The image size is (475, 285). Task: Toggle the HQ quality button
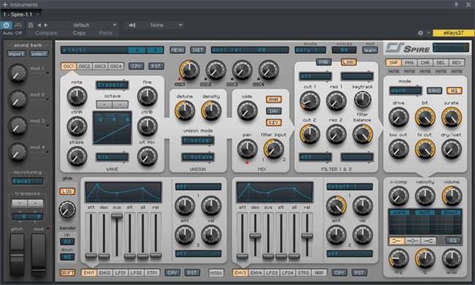tap(454, 91)
